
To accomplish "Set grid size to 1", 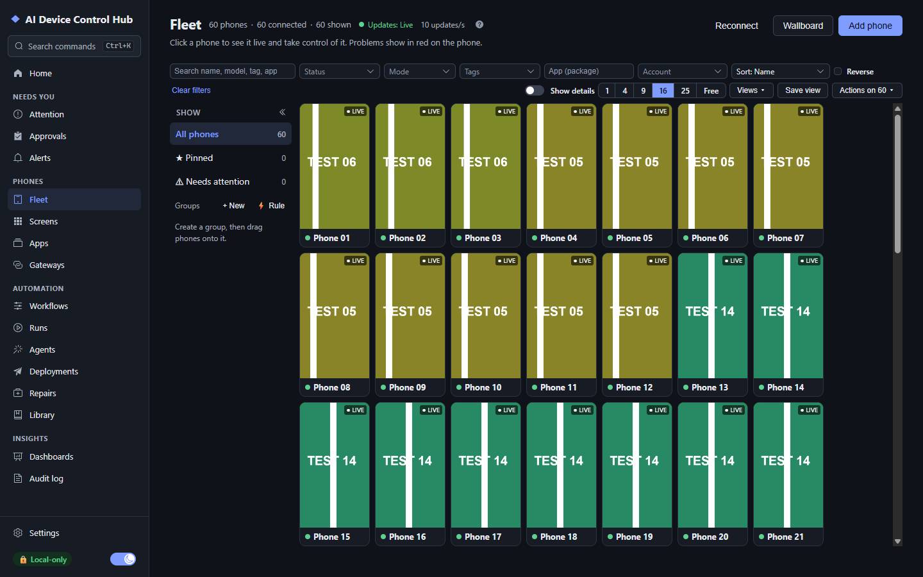I will coord(607,90).
